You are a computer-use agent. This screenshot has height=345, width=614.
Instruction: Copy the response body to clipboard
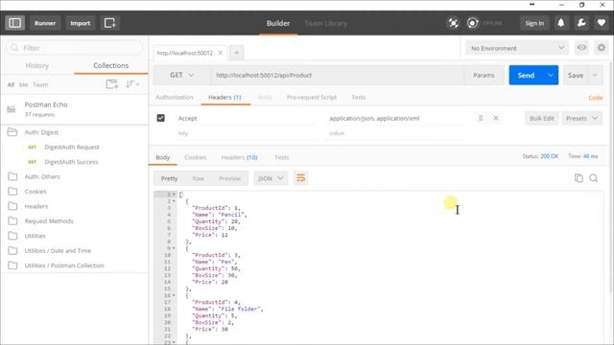pyautogui.click(x=579, y=178)
